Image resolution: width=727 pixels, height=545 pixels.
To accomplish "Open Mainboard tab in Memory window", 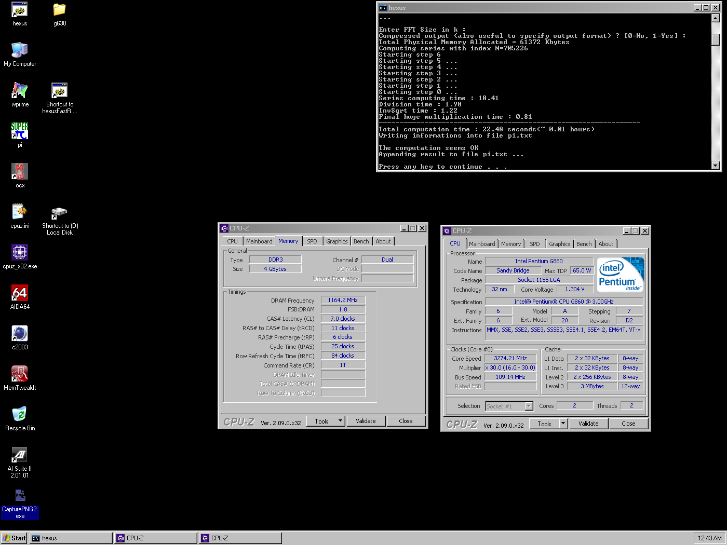I will point(259,241).
